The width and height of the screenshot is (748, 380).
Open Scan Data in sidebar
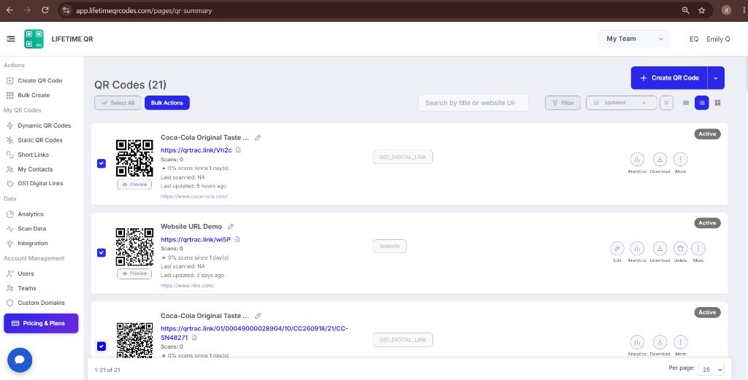click(x=32, y=228)
